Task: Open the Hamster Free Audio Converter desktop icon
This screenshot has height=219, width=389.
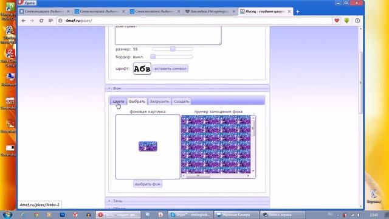Action: click(x=9, y=11)
